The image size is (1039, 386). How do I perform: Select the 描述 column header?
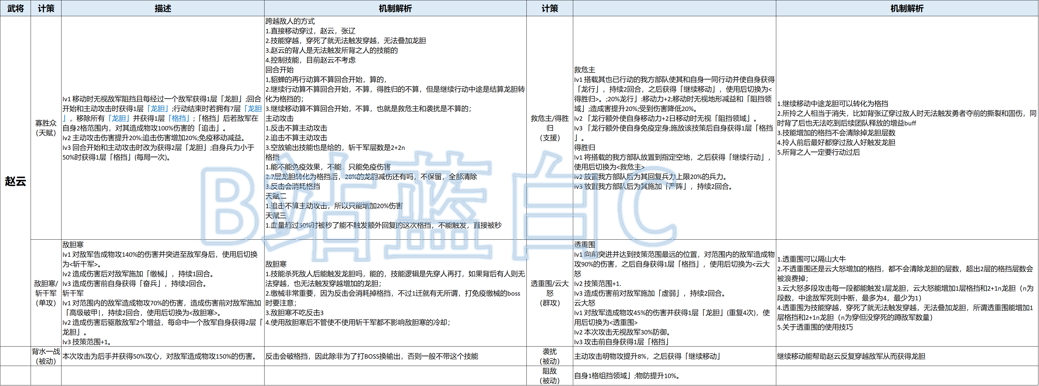coord(162,8)
